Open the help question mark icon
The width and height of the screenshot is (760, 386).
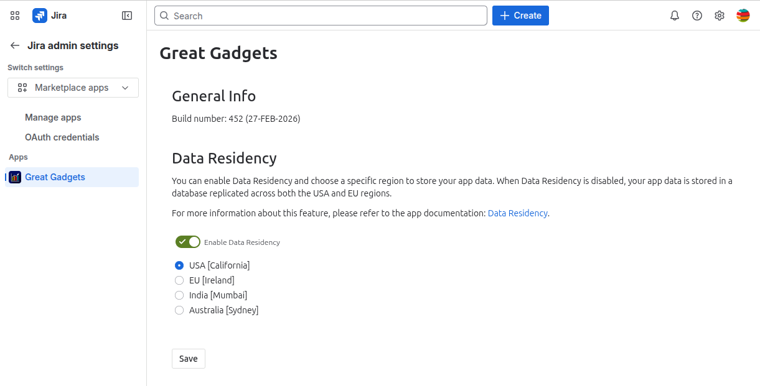tap(697, 16)
